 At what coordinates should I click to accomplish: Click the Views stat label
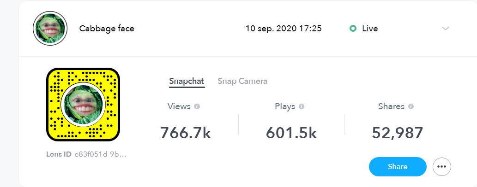pyautogui.click(x=179, y=106)
